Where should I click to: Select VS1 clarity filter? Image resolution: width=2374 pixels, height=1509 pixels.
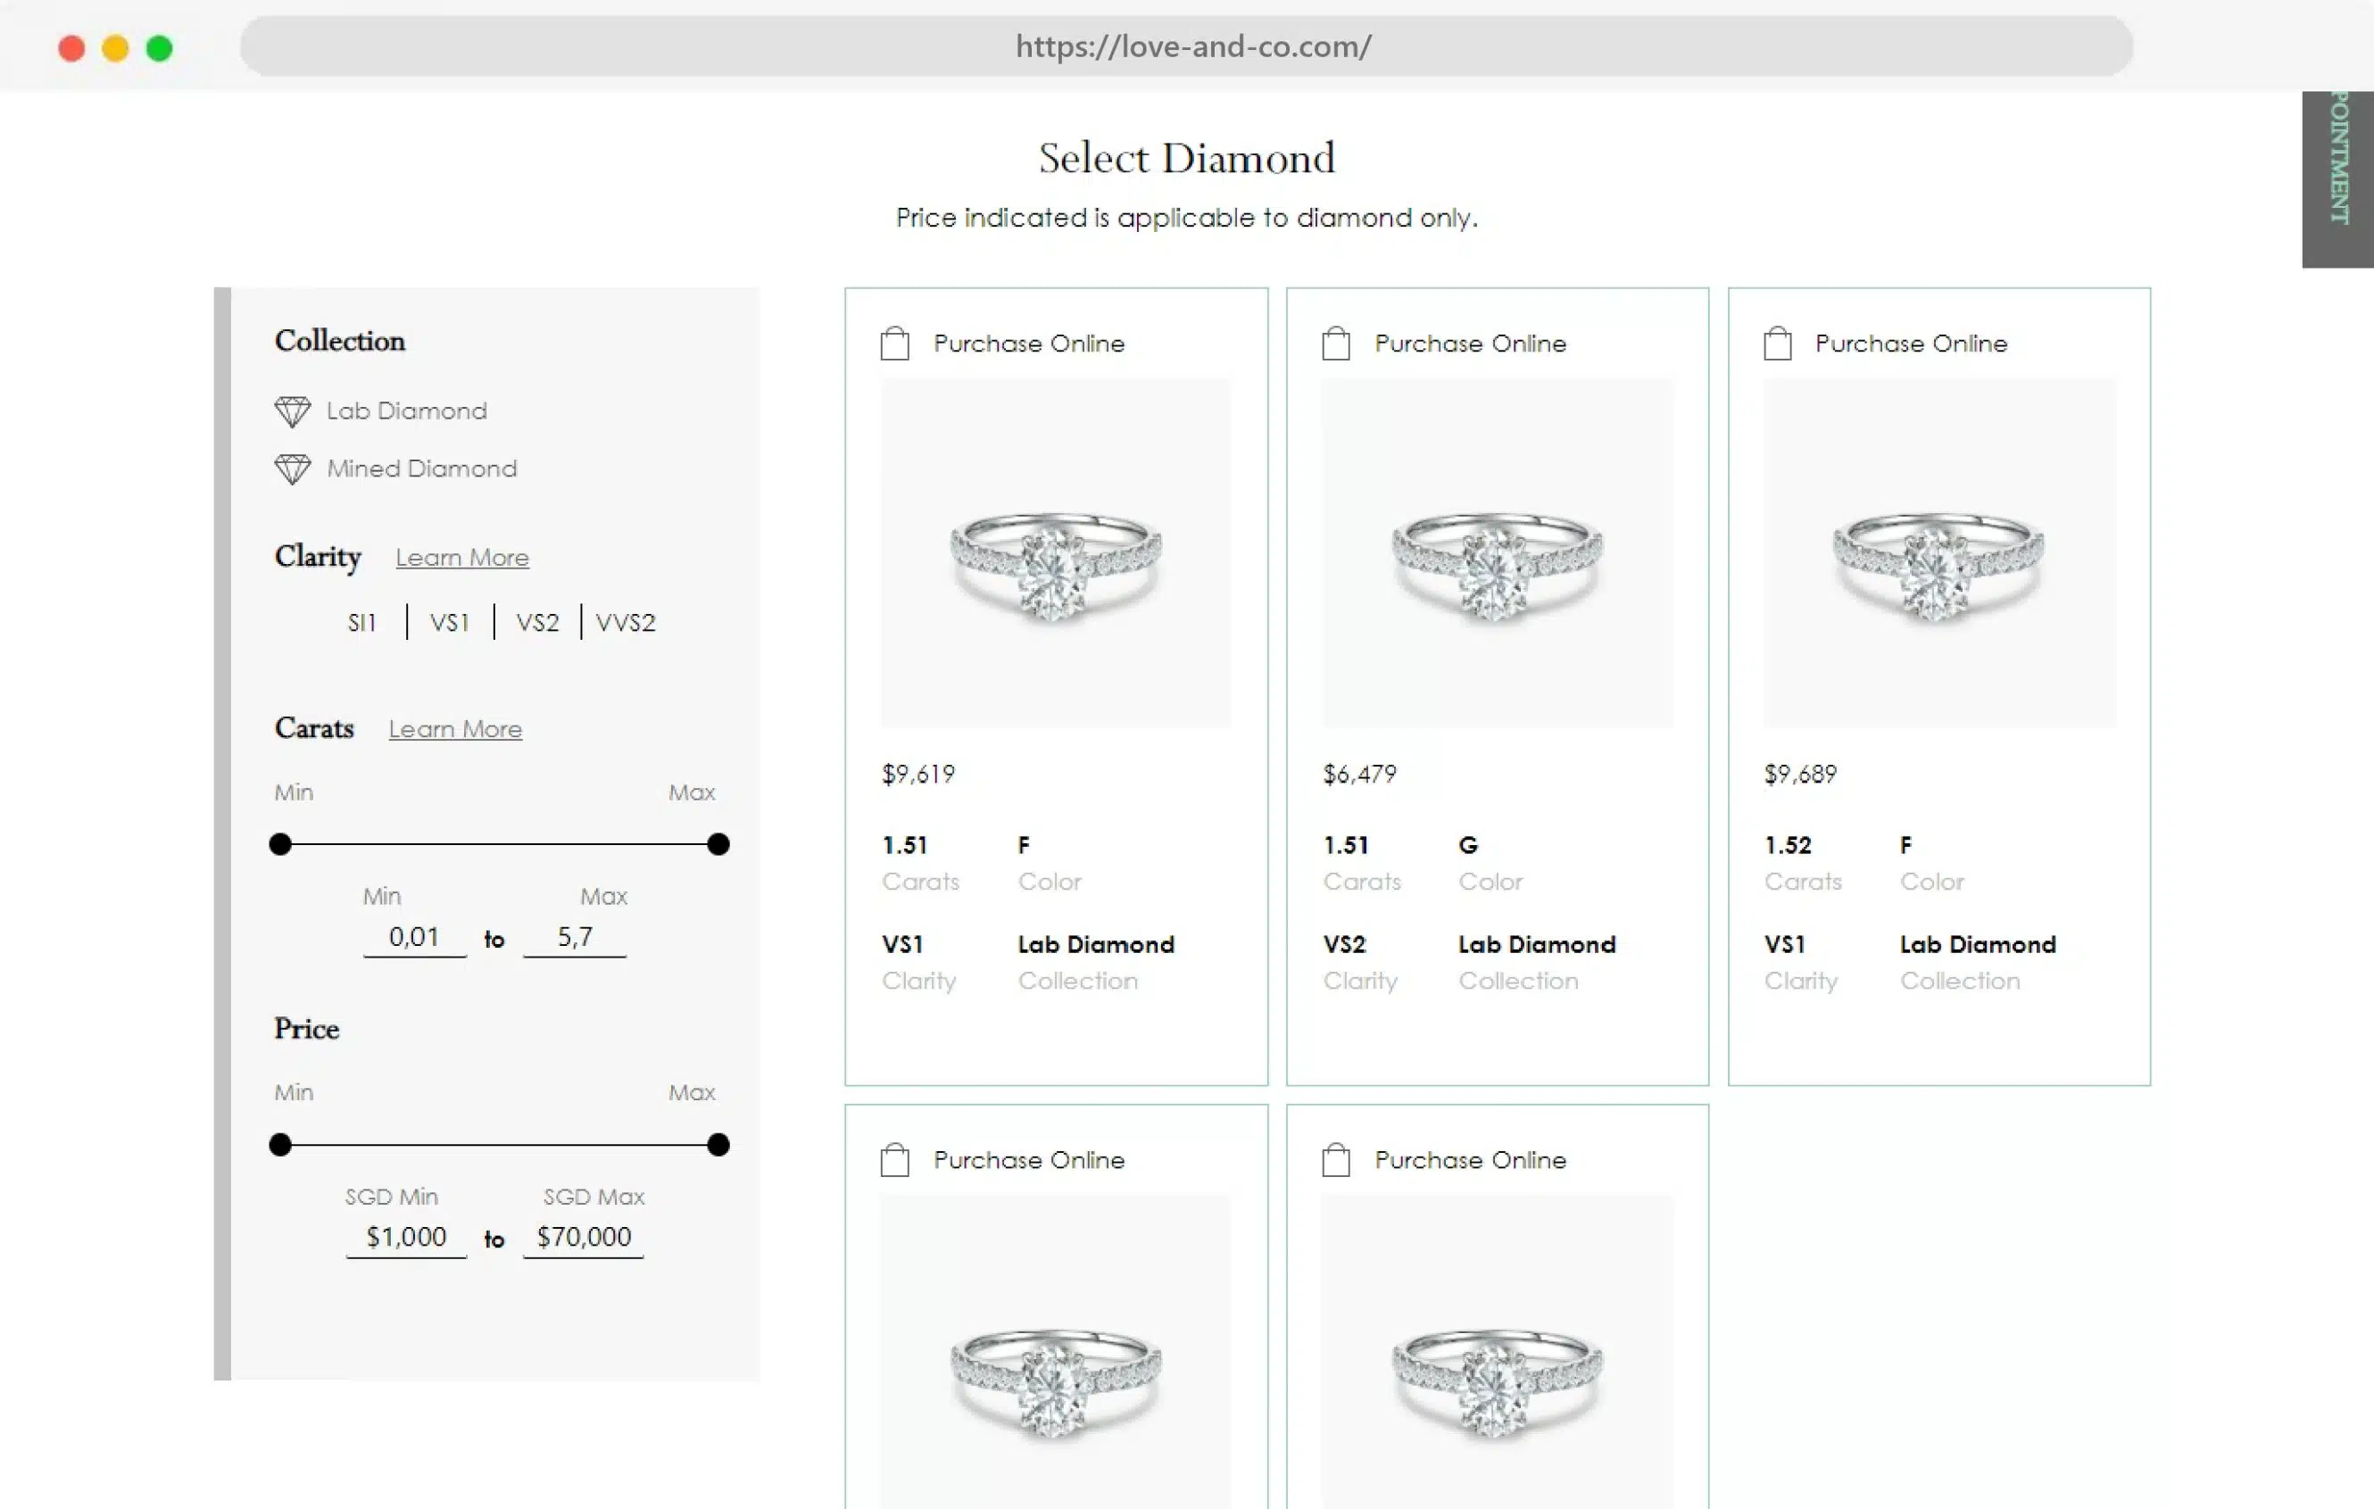point(450,623)
